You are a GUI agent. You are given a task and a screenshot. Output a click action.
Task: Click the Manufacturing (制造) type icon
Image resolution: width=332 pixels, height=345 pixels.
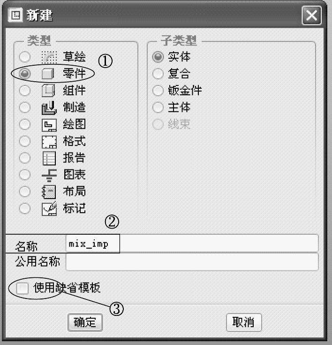click(x=49, y=107)
